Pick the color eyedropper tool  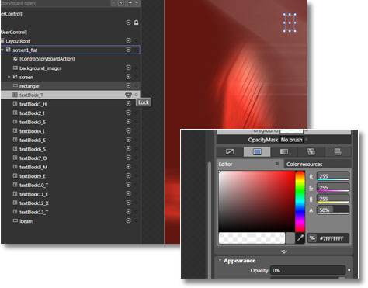(300, 238)
